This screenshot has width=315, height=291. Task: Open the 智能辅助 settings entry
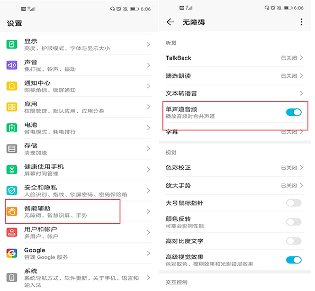tap(79, 212)
